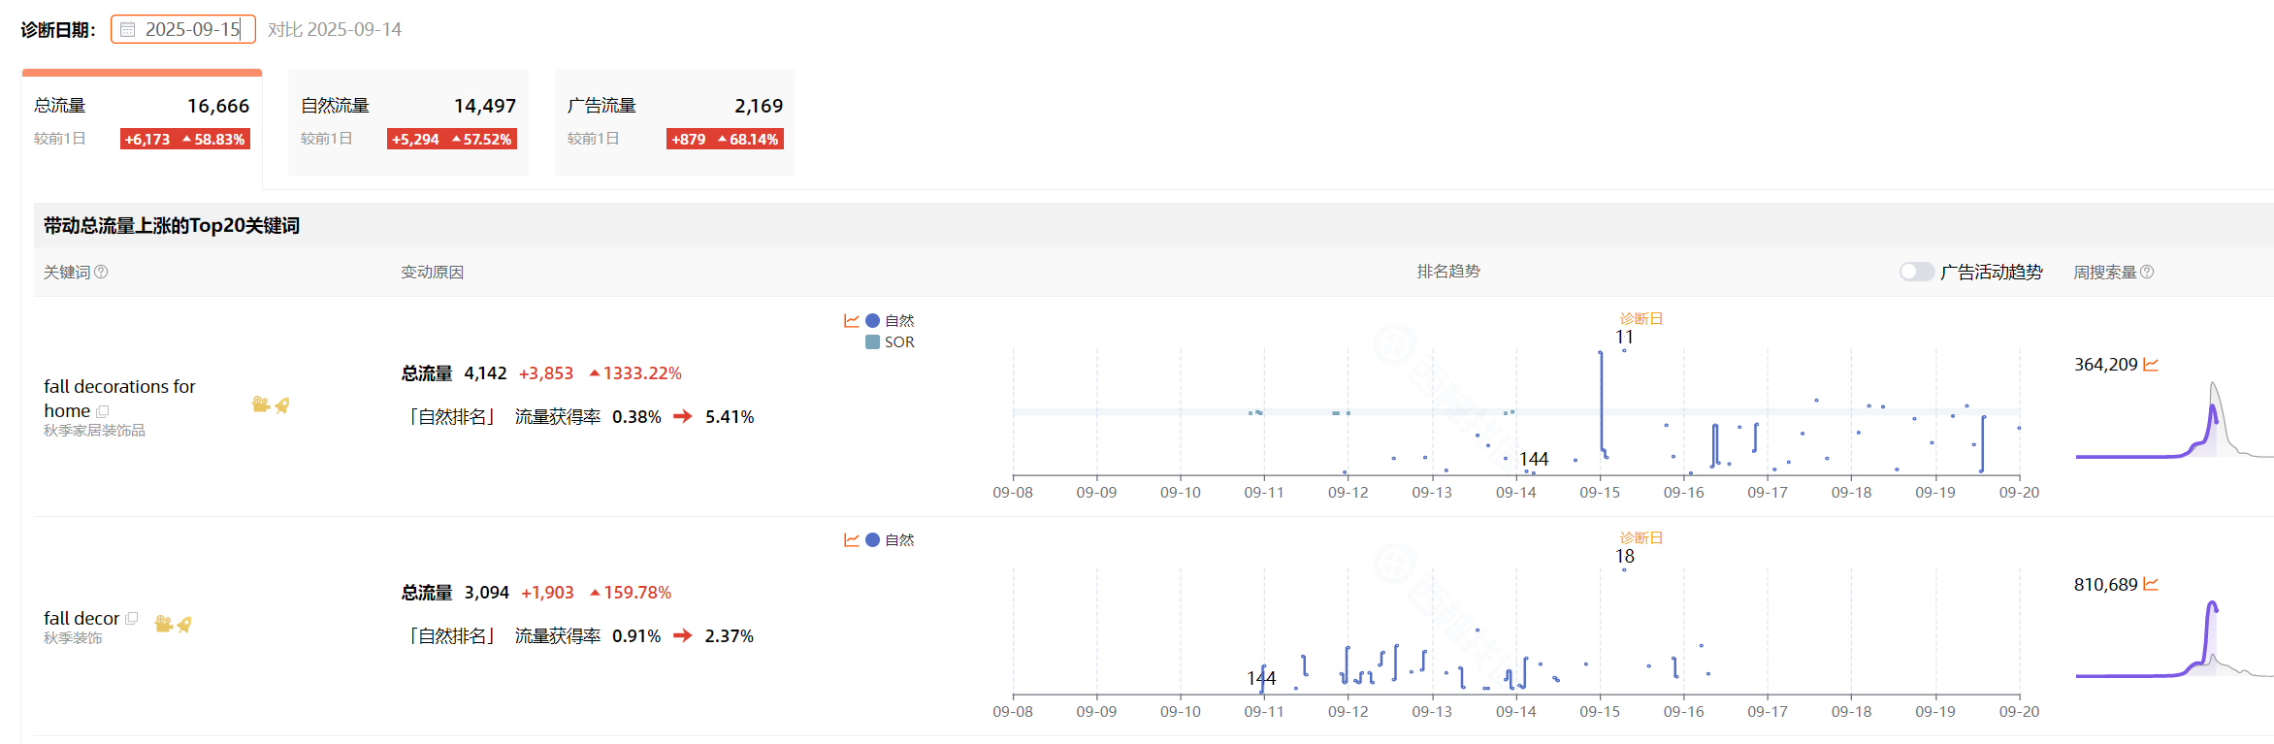The width and height of the screenshot is (2274, 744).
Task: Click the rocket icon beside 'fall decor'
Action: (183, 624)
